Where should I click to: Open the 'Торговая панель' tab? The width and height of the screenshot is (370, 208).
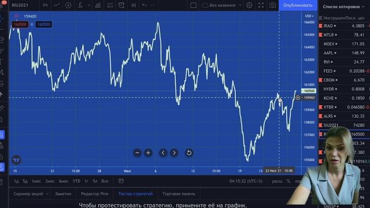(x=179, y=194)
